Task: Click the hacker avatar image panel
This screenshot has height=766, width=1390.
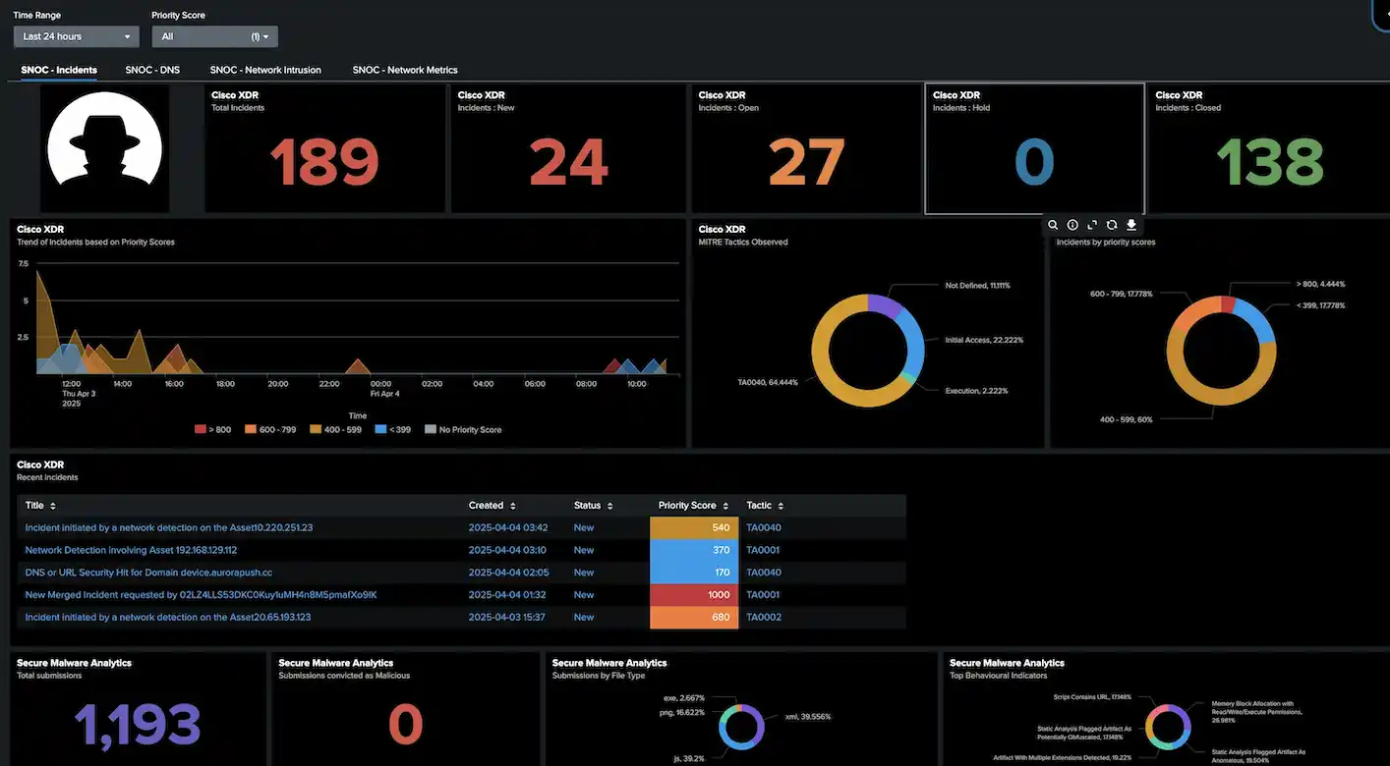Action: click(105, 148)
